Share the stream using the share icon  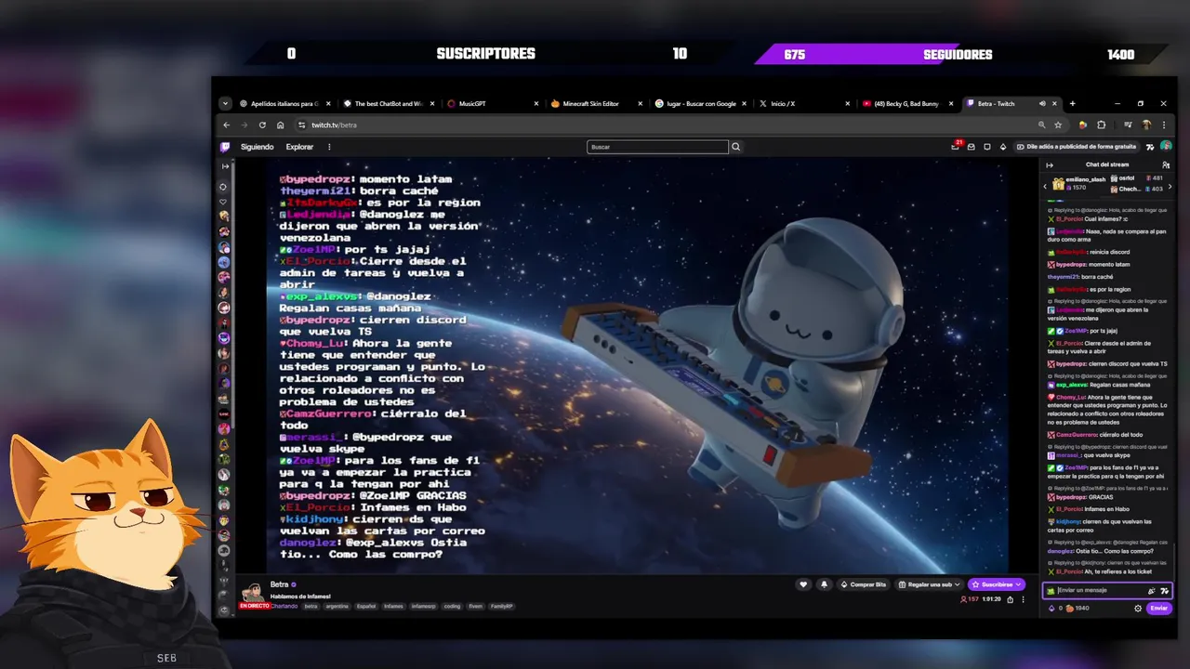coord(1011,599)
